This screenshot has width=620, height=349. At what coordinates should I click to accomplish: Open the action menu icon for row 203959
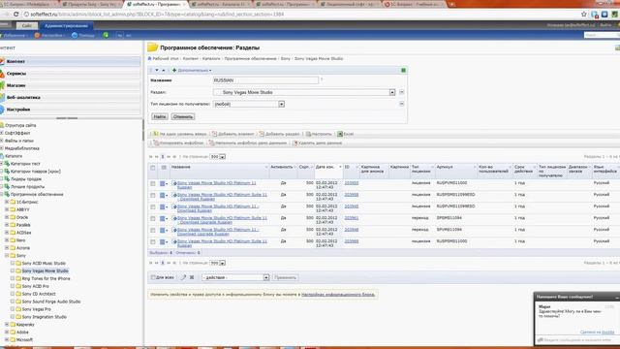(164, 195)
